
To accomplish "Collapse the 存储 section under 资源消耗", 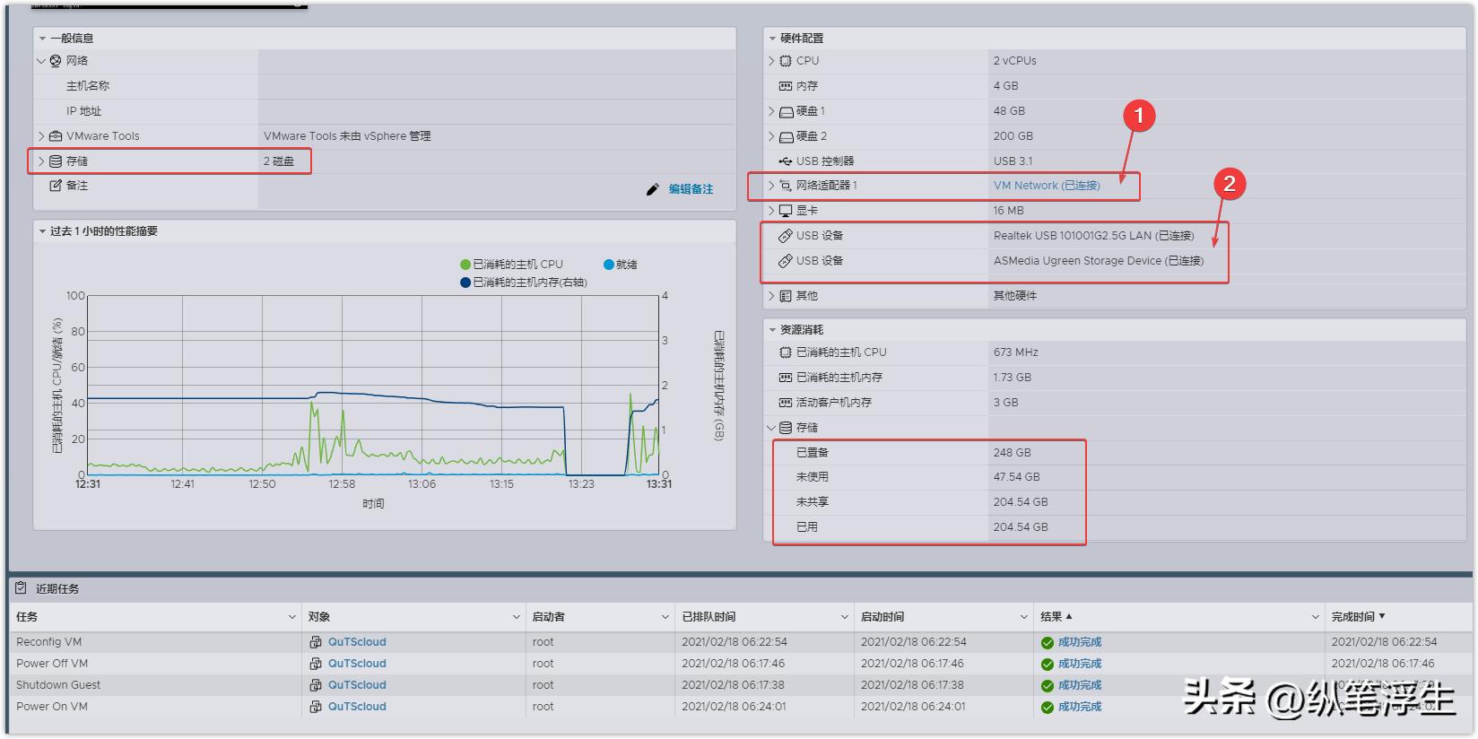I will click(x=771, y=428).
